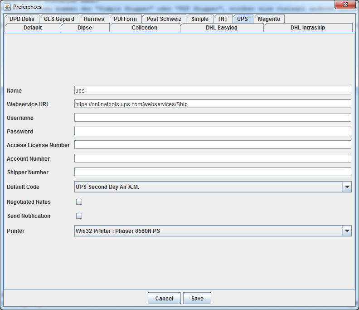The image size is (359, 310).
Task: Open the Post Schweiz tab
Action: click(164, 19)
